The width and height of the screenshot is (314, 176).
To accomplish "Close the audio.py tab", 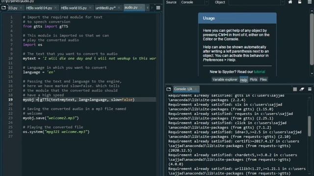I will click(141, 8).
